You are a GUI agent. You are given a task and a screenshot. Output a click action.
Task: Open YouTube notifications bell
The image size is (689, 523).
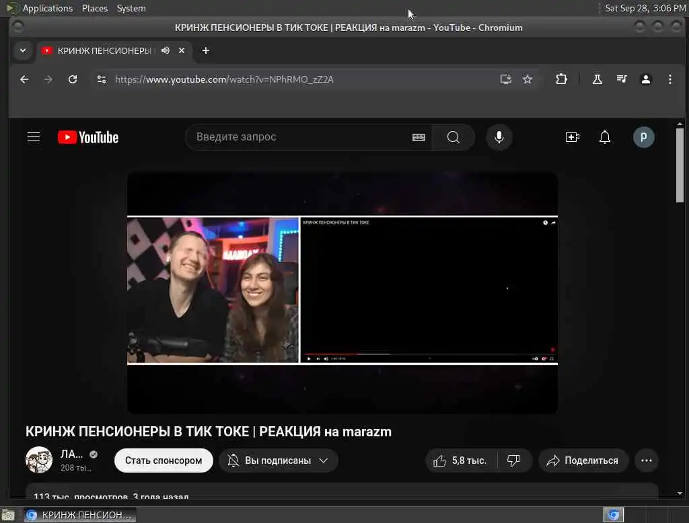point(605,137)
